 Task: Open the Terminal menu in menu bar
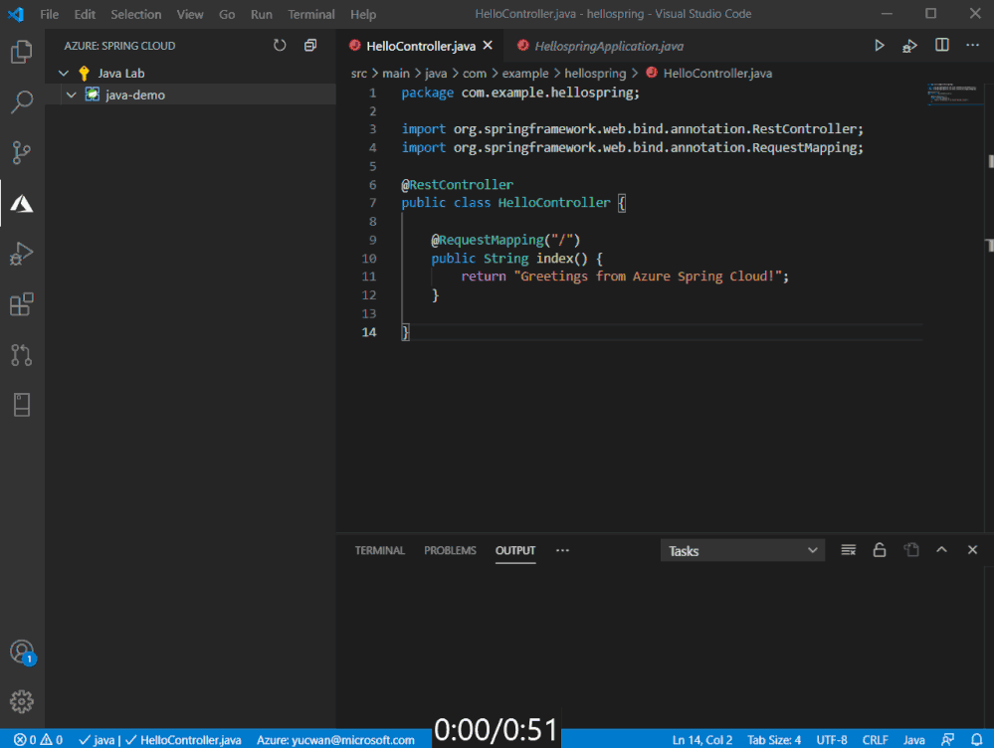click(311, 14)
